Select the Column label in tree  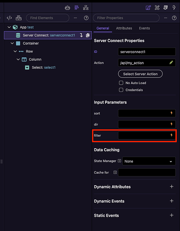(35, 60)
